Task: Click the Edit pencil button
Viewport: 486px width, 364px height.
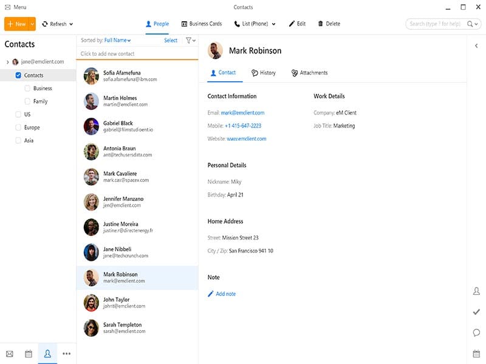Action: click(x=297, y=24)
